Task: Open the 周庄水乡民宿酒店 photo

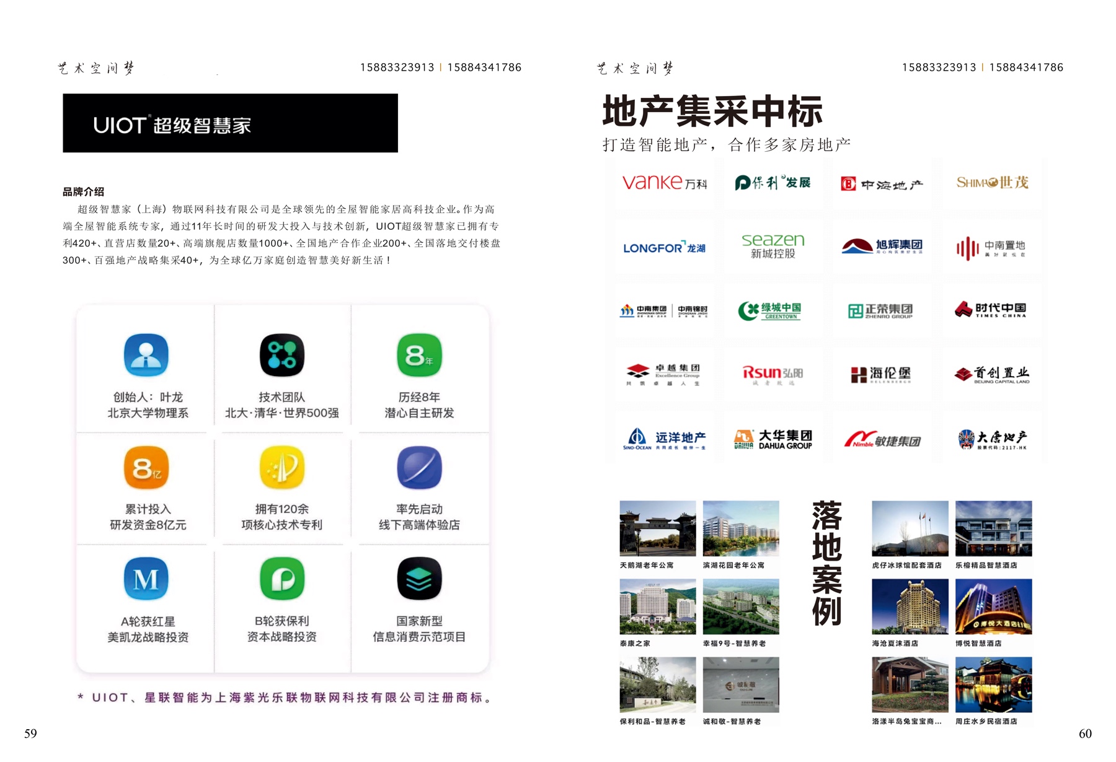Action: coord(993,685)
